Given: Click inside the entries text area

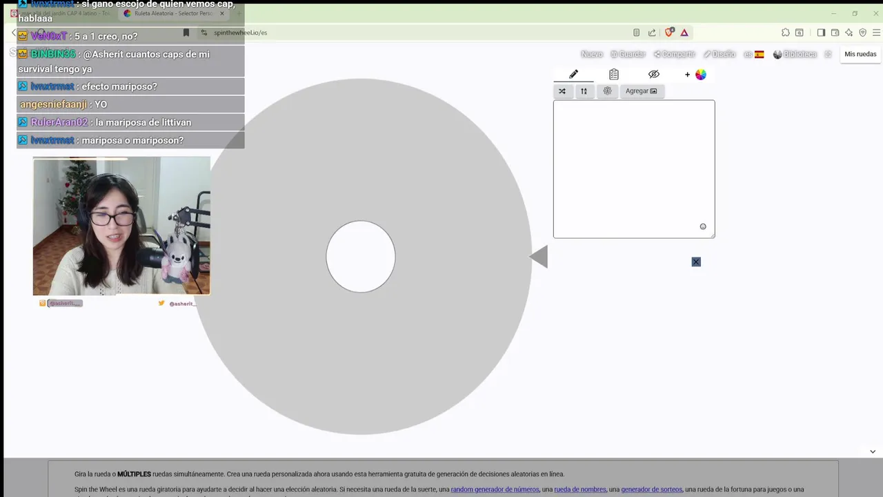Looking at the screenshot, I should point(634,169).
